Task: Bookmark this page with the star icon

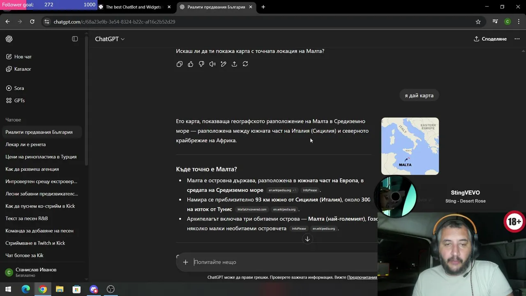Action: pos(478,22)
